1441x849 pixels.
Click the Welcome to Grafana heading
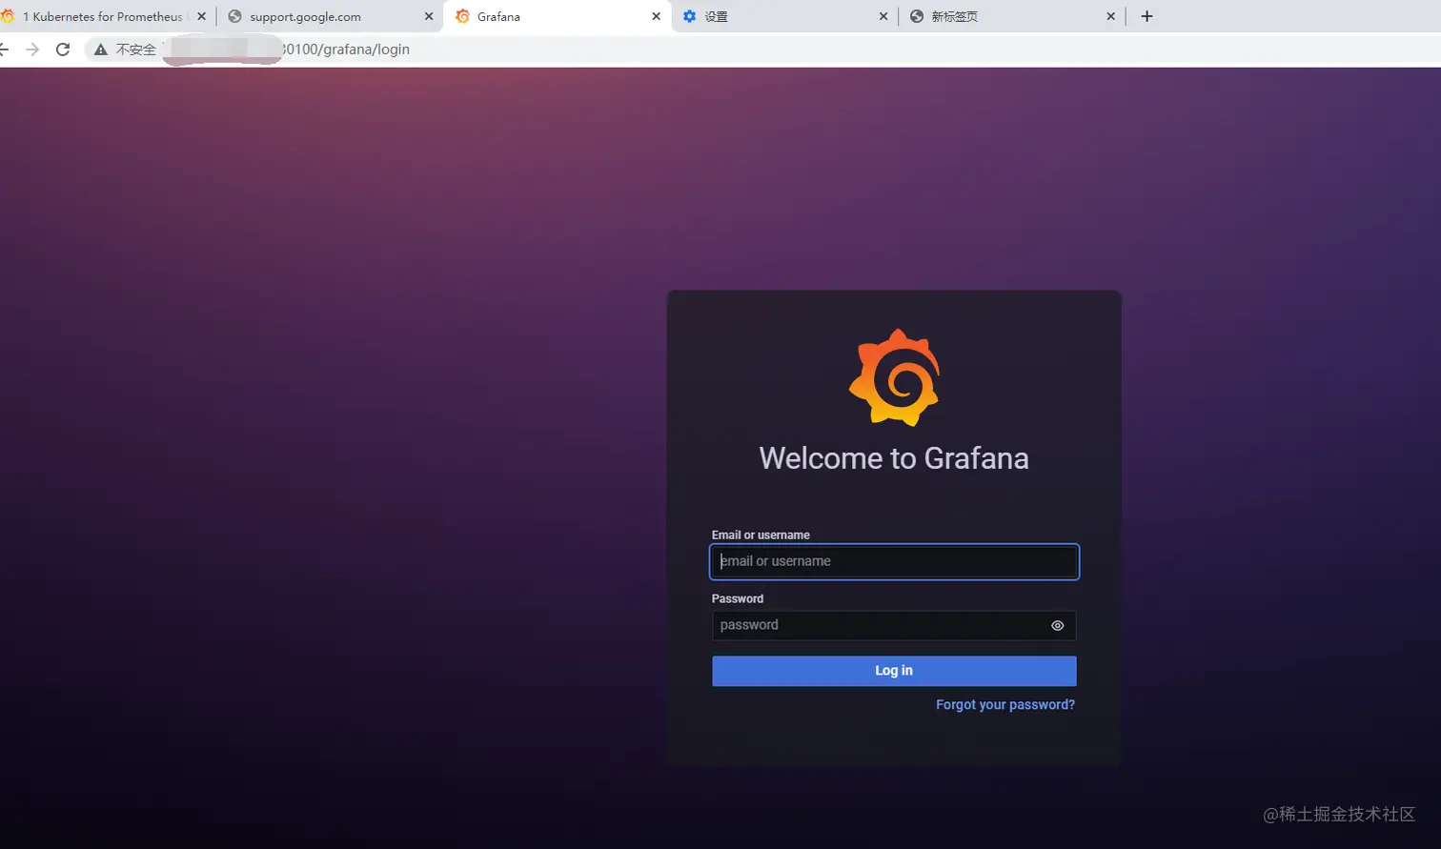click(894, 458)
